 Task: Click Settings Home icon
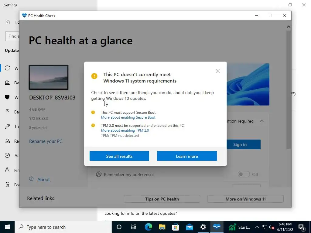pyautogui.click(x=8, y=22)
